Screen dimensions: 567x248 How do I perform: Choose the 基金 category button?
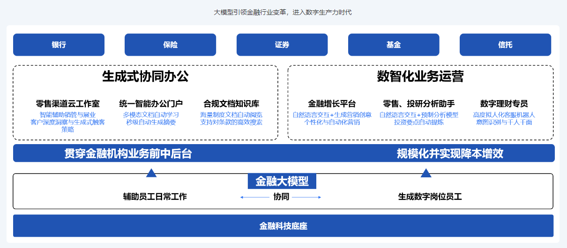point(394,45)
